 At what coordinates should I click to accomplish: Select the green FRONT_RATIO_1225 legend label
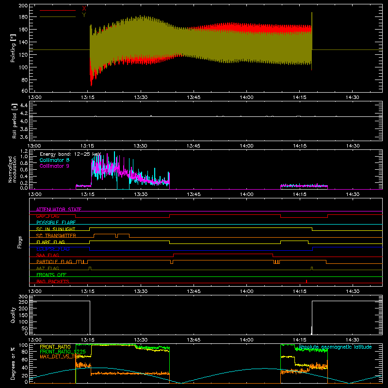(x=63, y=352)
